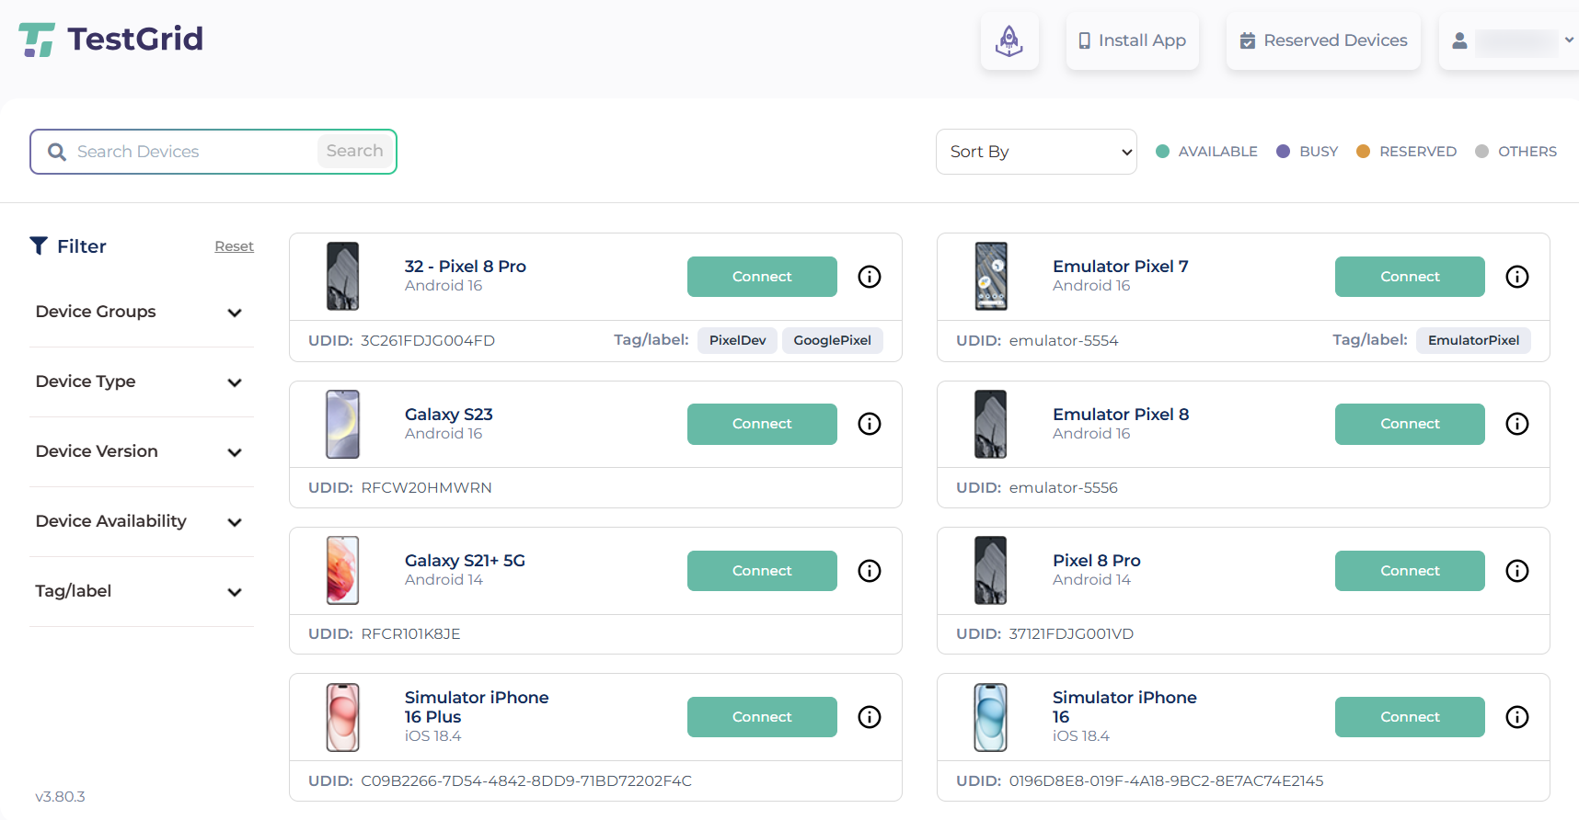Click info icon for Simulator iPhone 16 Plus
The image size is (1579, 820).
pos(870,717)
